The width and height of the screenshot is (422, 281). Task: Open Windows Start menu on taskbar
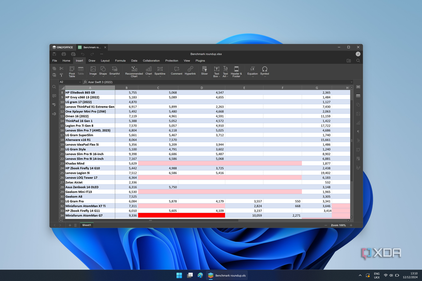[179, 275]
